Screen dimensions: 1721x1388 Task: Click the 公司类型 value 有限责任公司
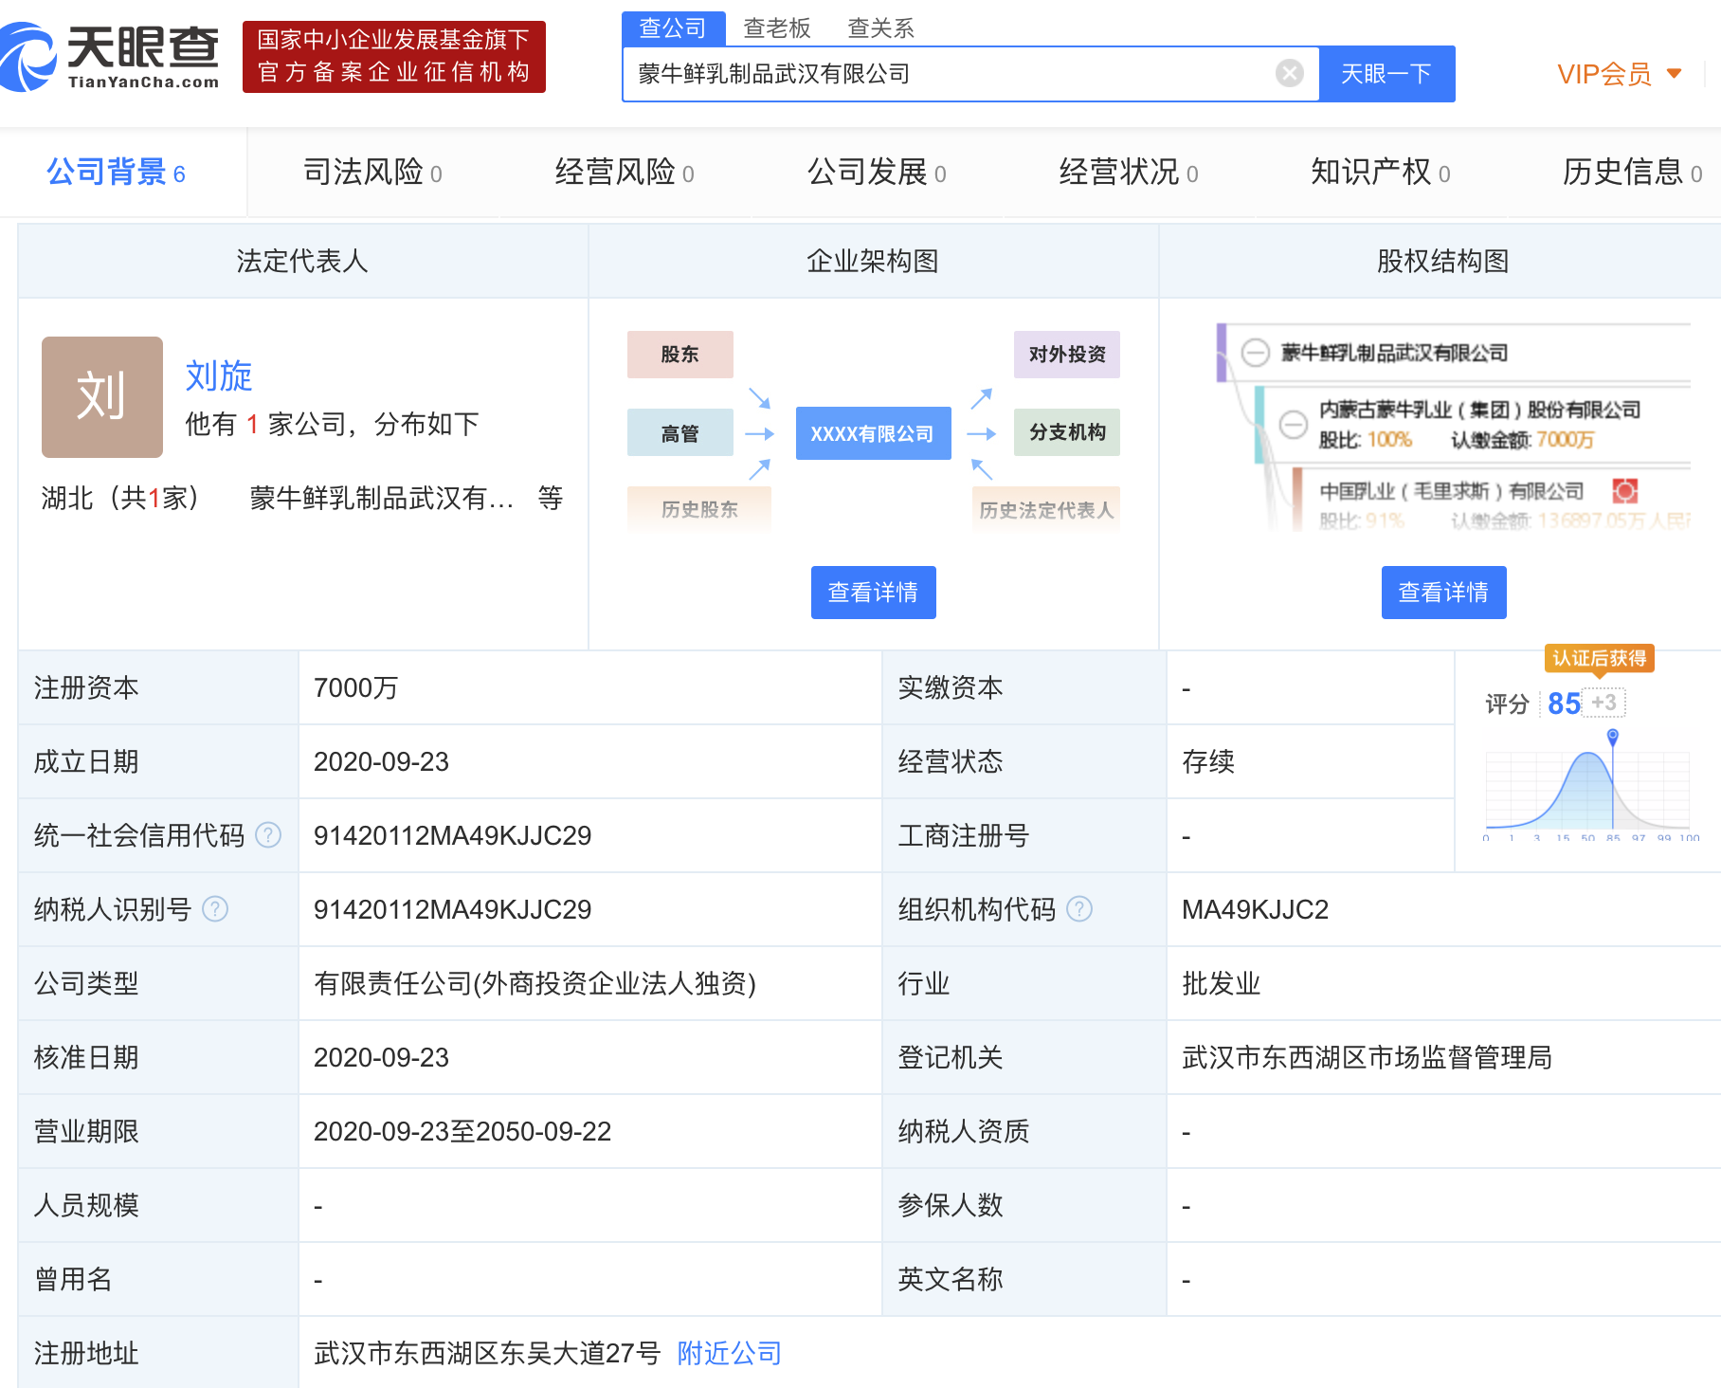click(534, 983)
